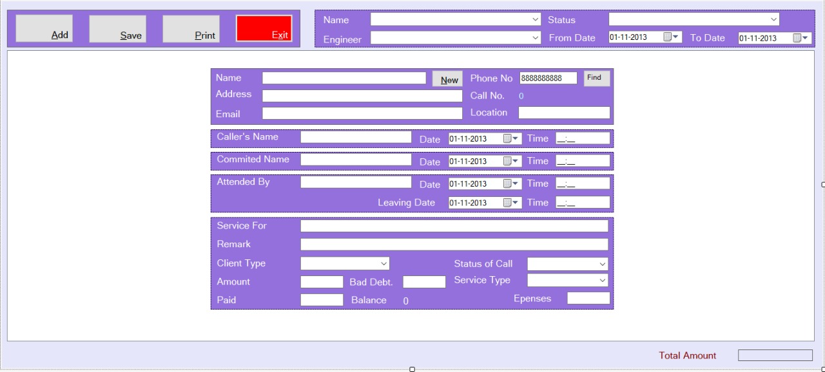Click the Add button
The image size is (825, 372).
coord(44,29)
